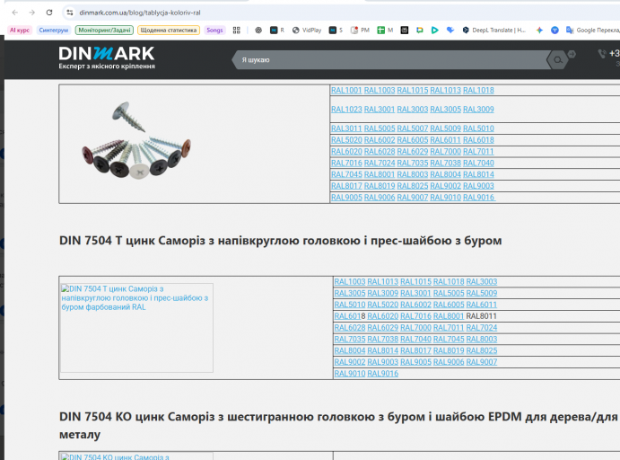
Task: Click the phone handset icon in header
Action: coord(602,54)
